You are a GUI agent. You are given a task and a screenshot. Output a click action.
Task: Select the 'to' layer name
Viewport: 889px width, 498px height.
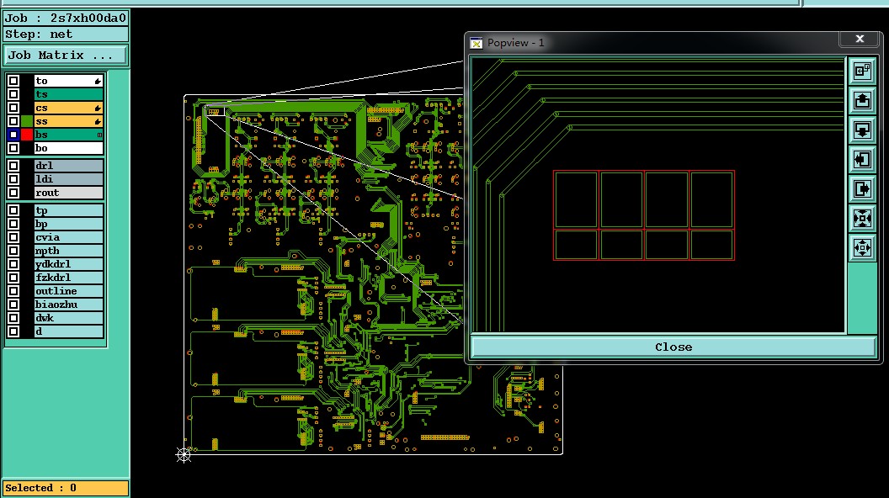coord(68,81)
